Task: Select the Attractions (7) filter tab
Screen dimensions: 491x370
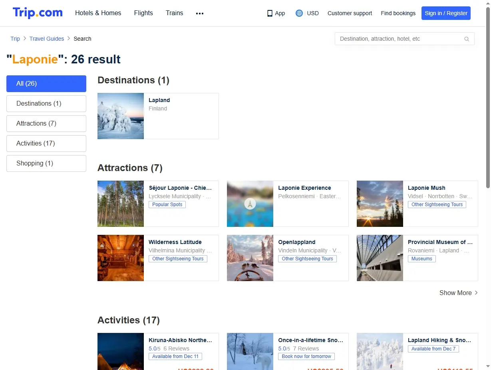Action: [46, 124]
